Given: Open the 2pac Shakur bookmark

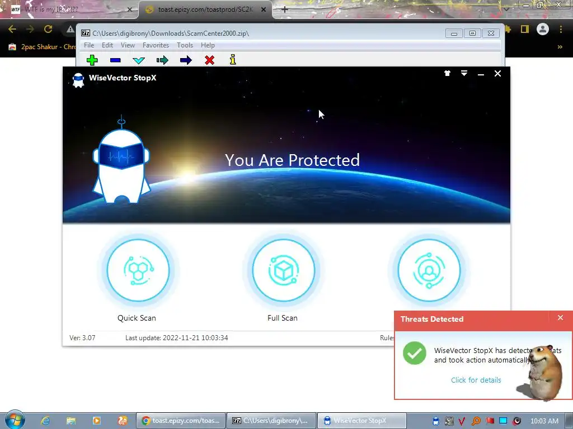Looking at the screenshot, I should coord(42,47).
